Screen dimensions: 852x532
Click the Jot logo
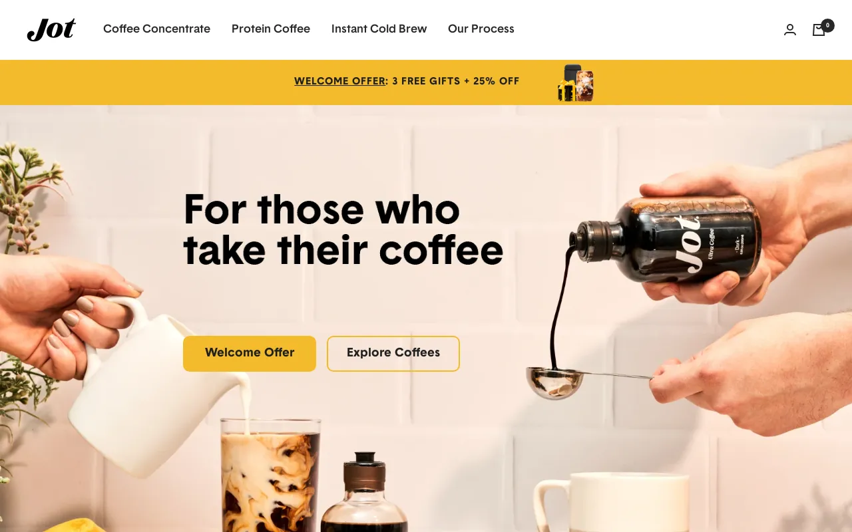tap(51, 29)
